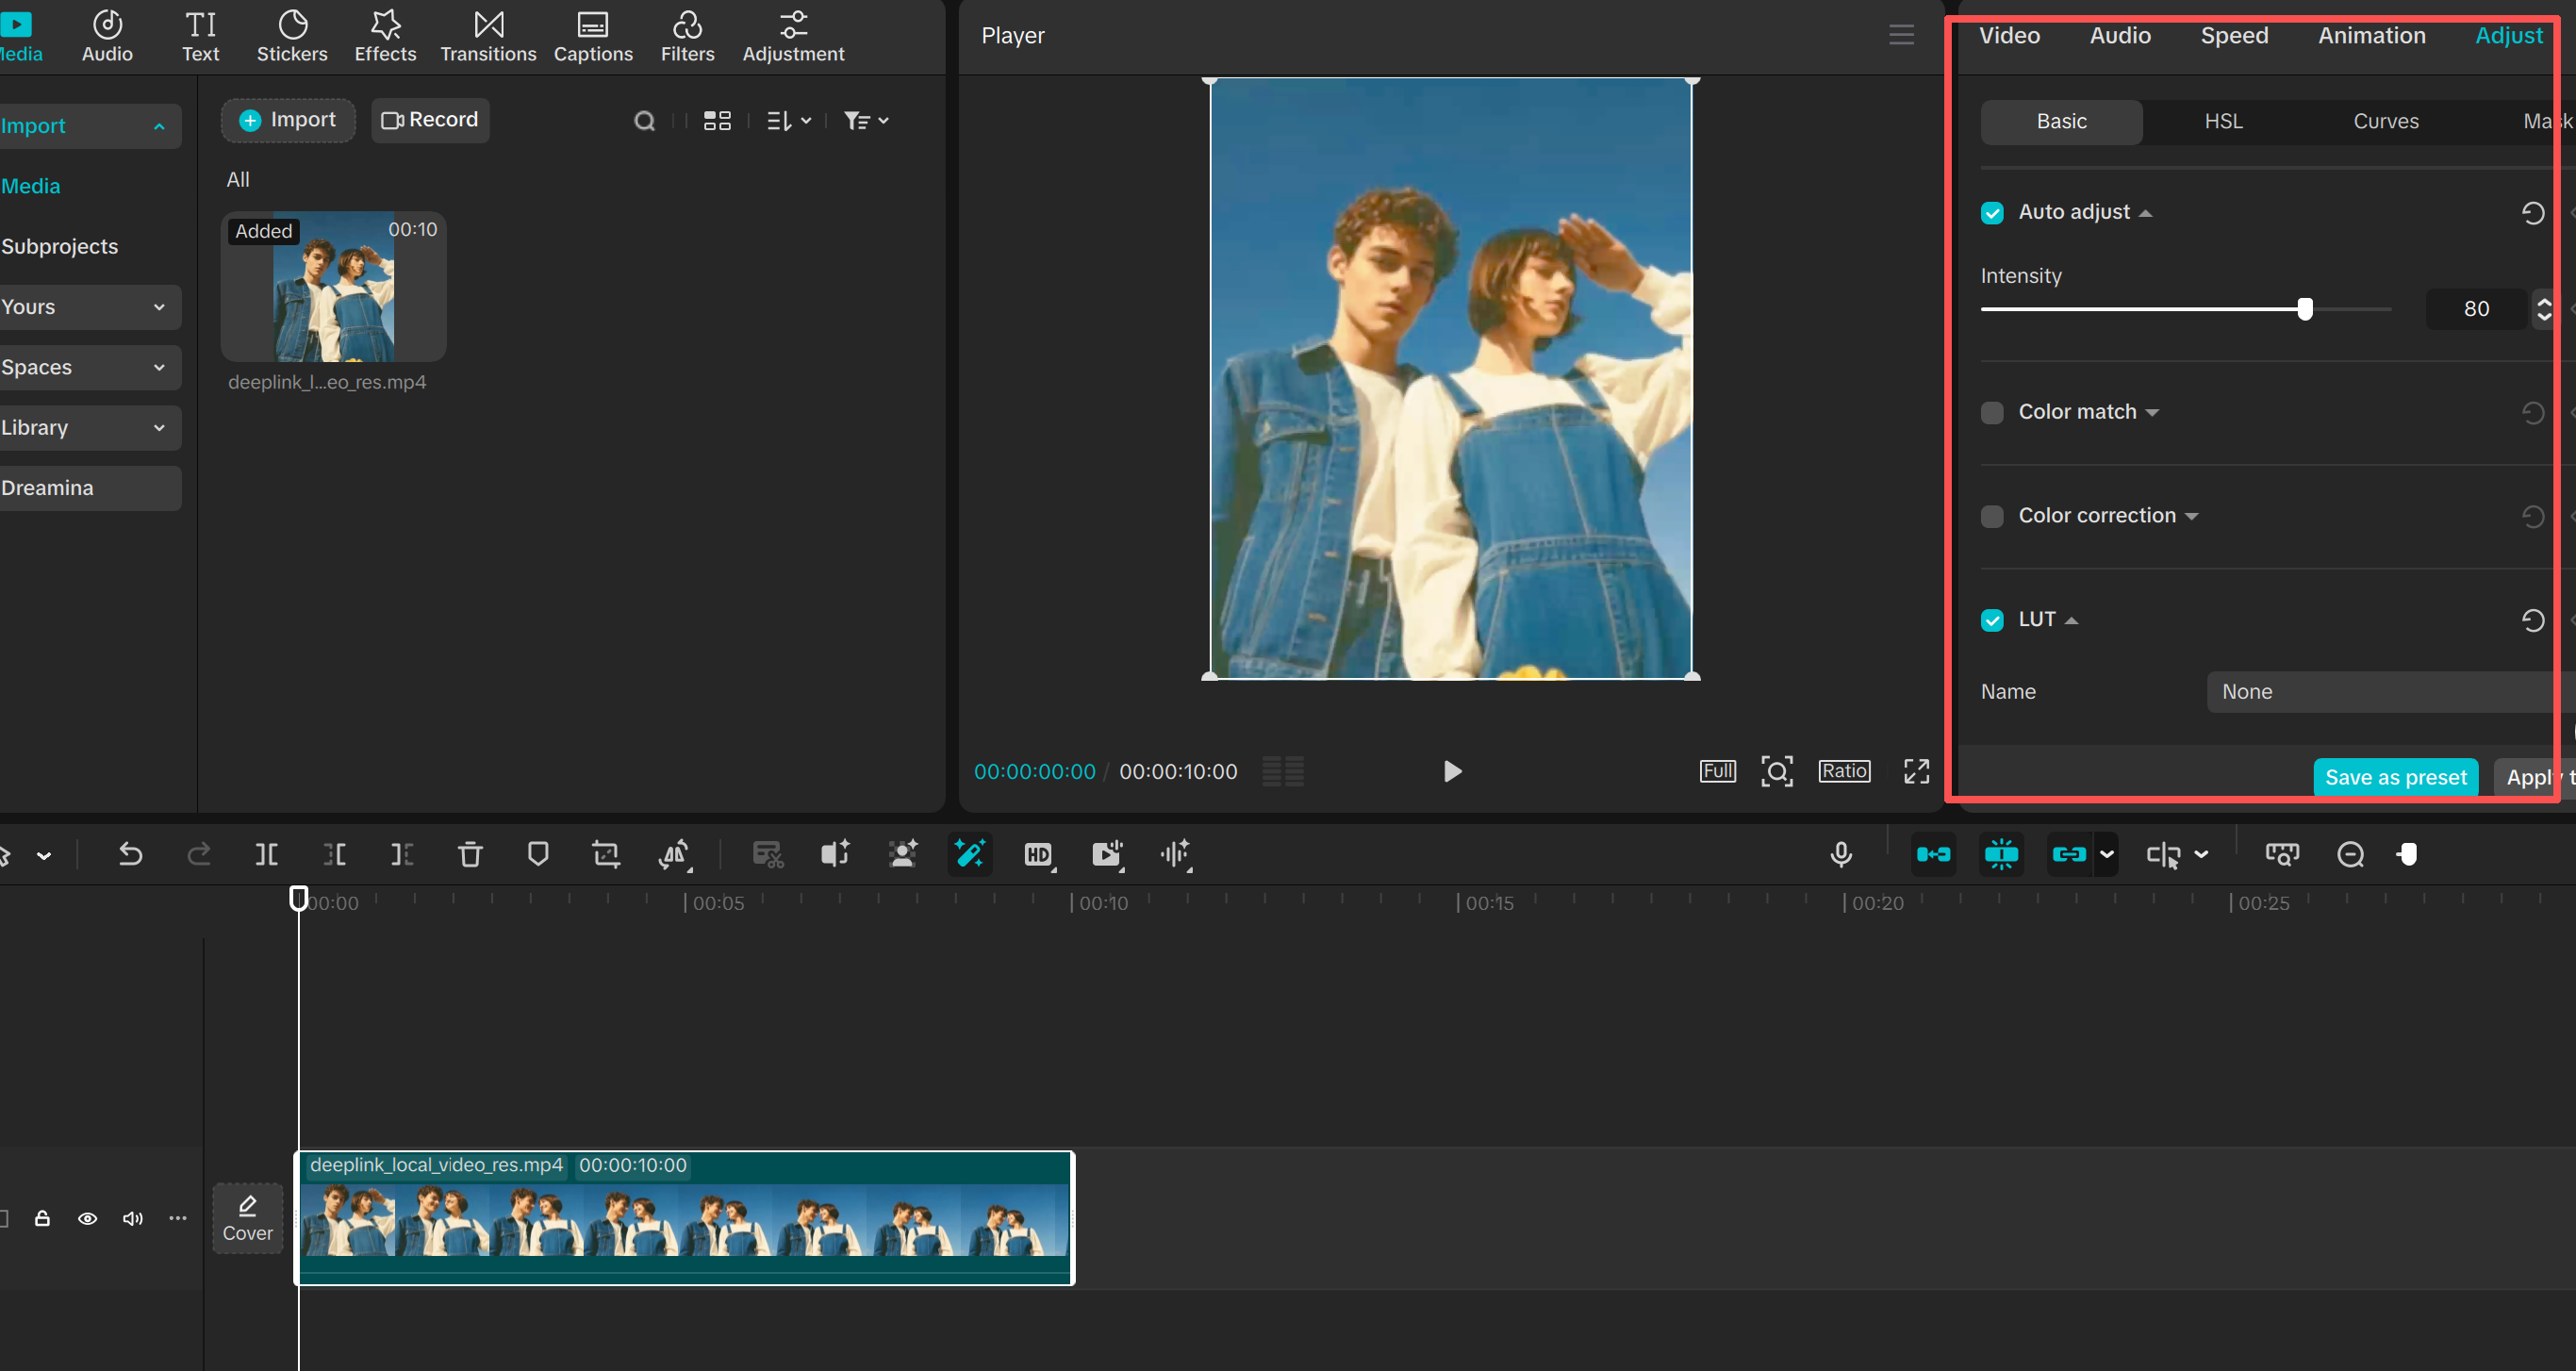Open the Transitions panel
Viewport: 2576px width, 1371px height.
coord(487,37)
